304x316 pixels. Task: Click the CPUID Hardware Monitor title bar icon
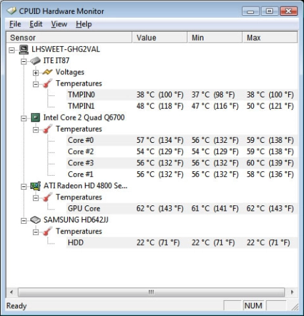(11, 11)
